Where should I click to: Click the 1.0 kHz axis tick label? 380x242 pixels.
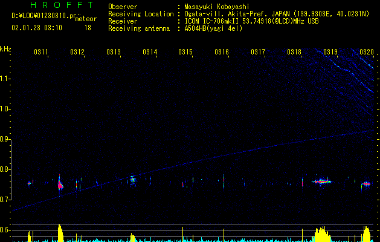point(5,109)
